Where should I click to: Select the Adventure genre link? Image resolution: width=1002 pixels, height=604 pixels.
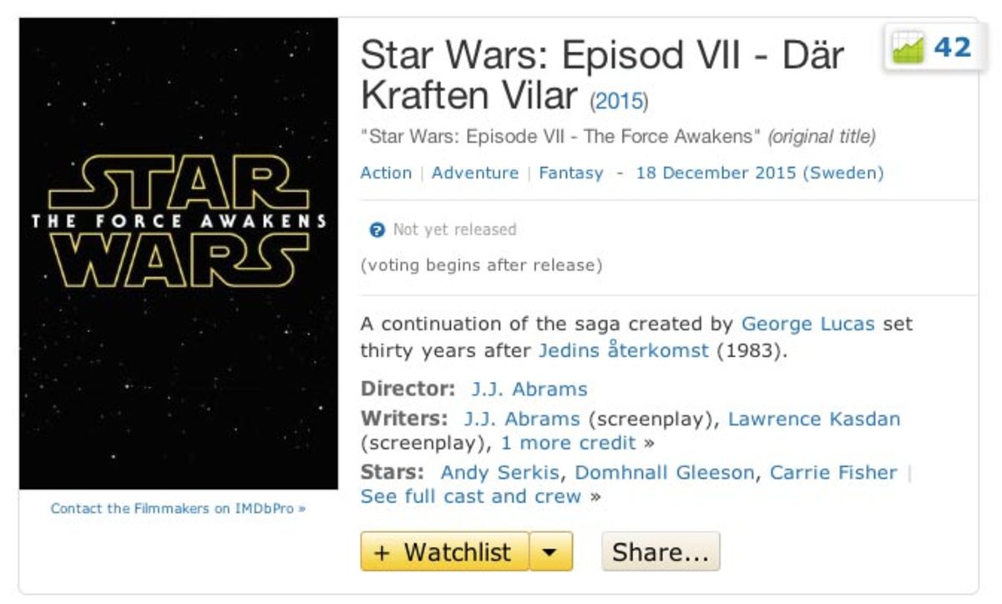click(475, 174)
